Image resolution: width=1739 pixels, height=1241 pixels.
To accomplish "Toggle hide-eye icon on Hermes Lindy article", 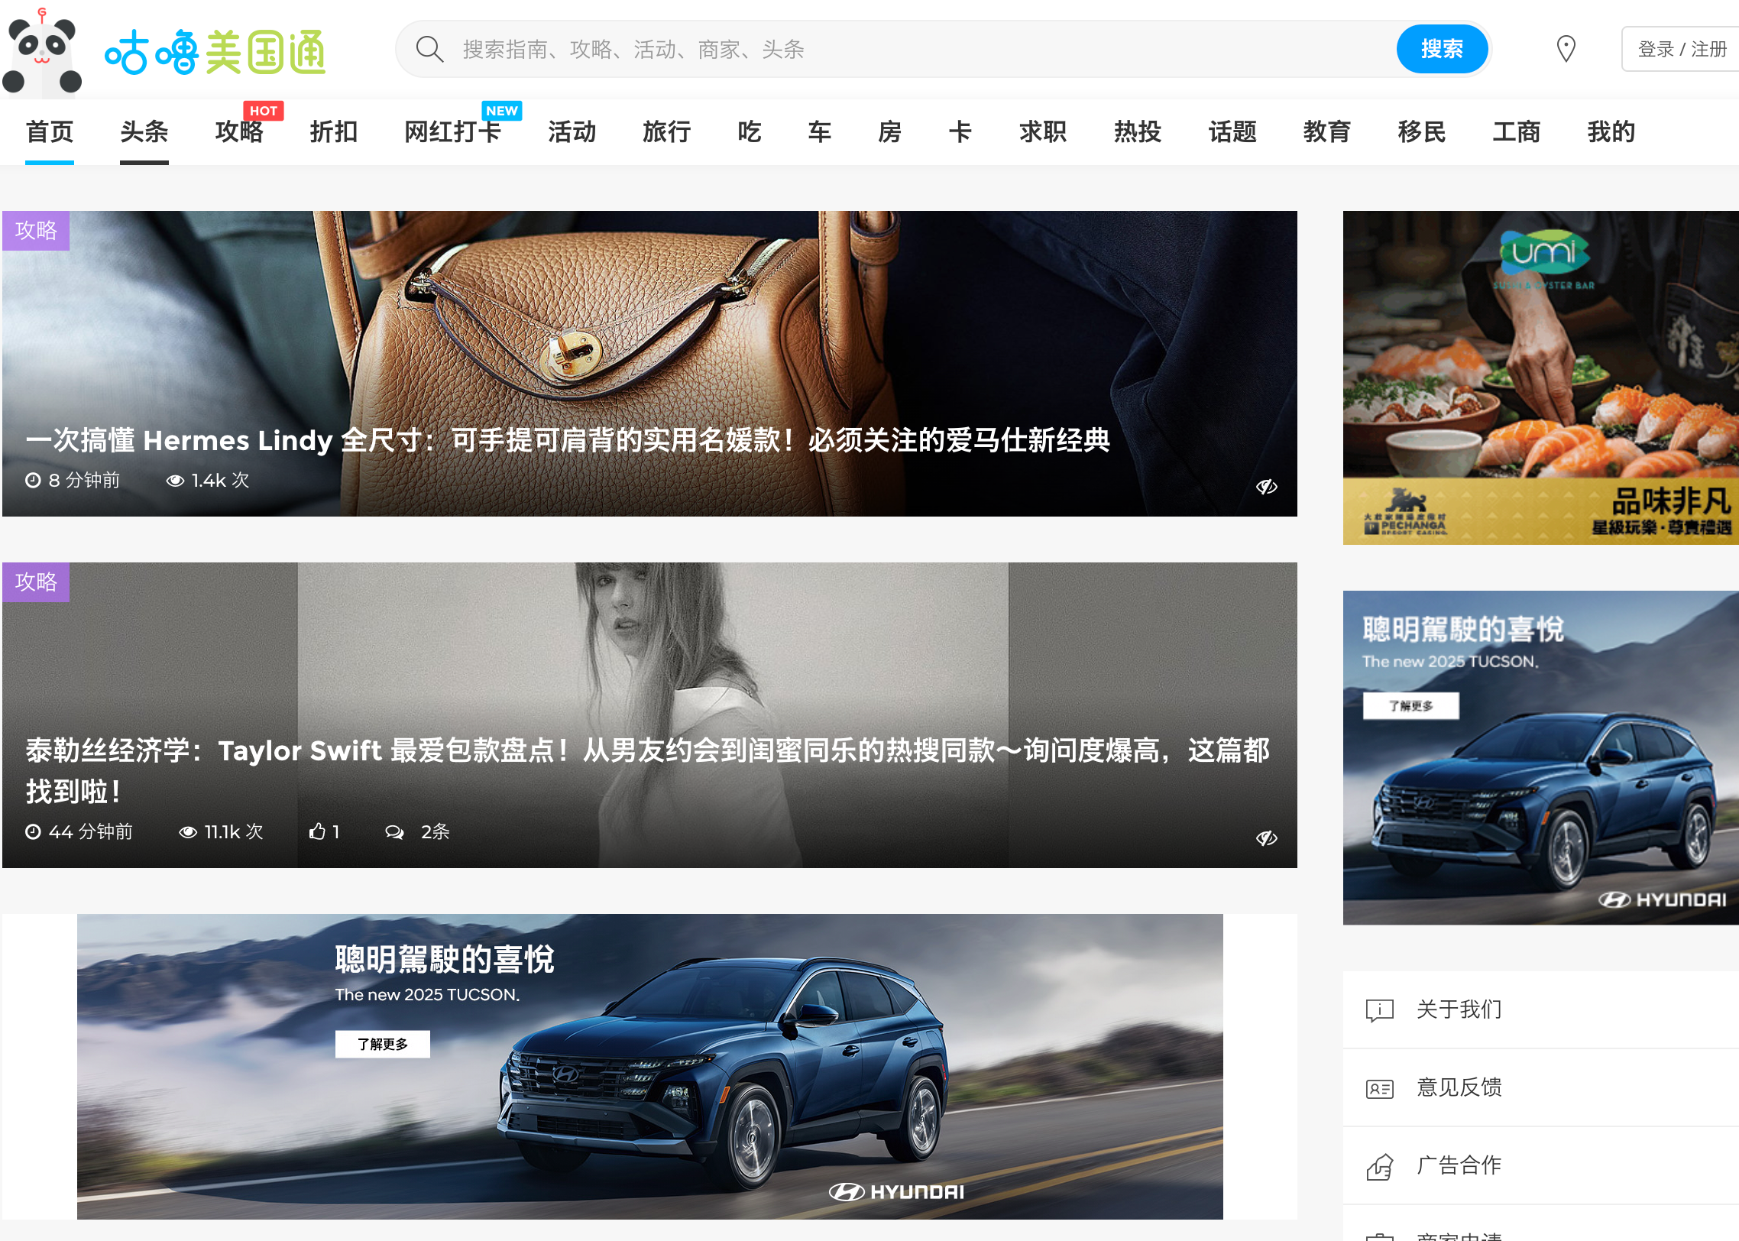I will (1266, 487).
